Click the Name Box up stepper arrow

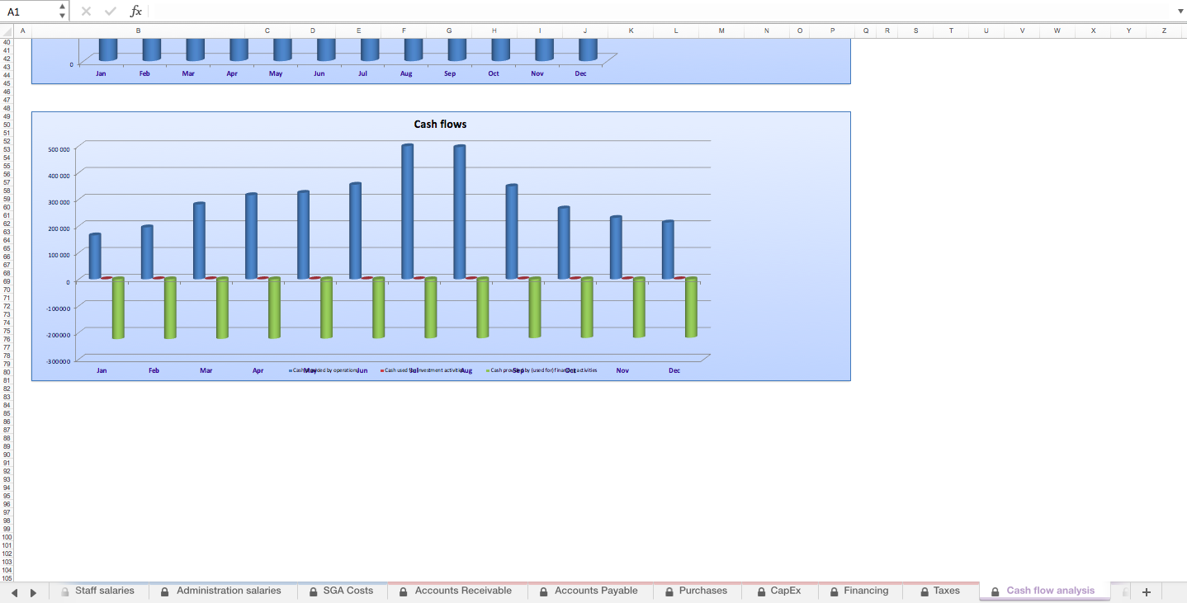[x=61, y=7]
